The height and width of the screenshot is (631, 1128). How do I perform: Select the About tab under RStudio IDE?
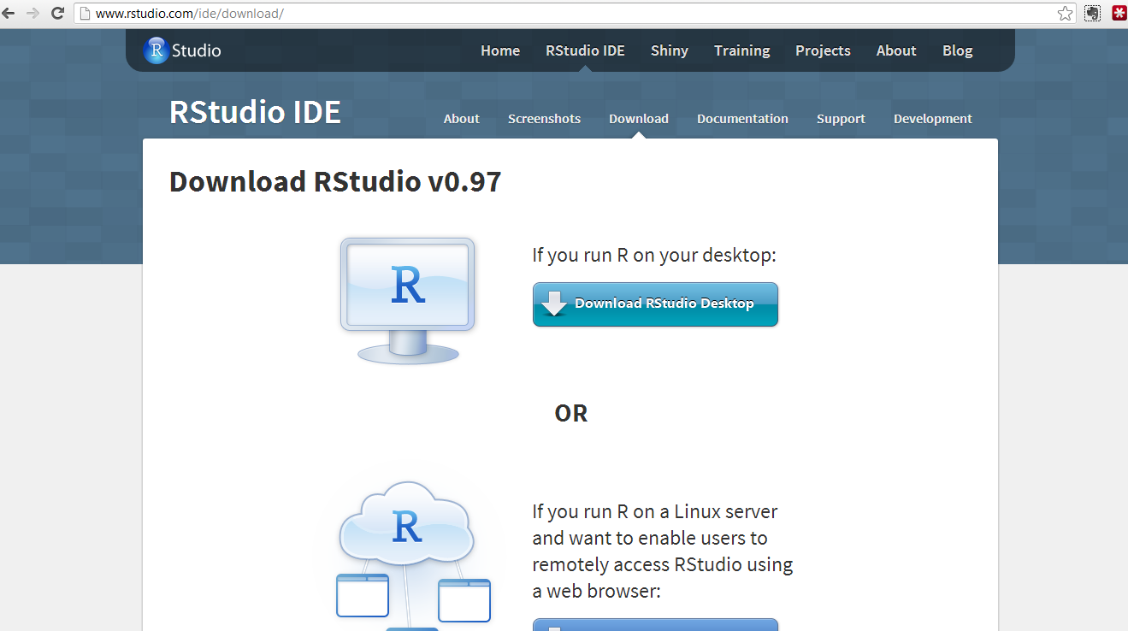point(461,119)
